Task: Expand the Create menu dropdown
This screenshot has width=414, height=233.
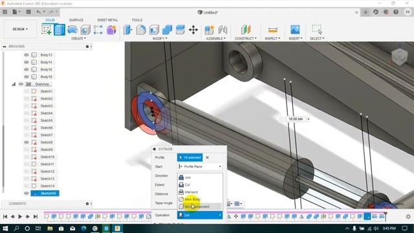Action: click(78, 39)
